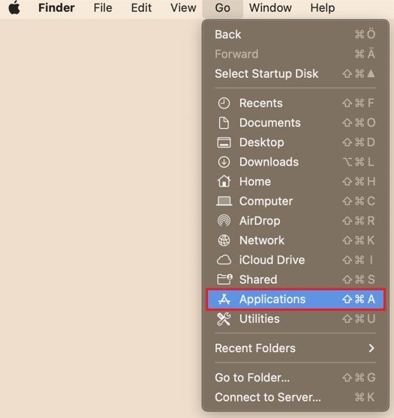Click the Utilities tools icon
The width and height of the screenshot is (394, 418).
tap(224, 319)
